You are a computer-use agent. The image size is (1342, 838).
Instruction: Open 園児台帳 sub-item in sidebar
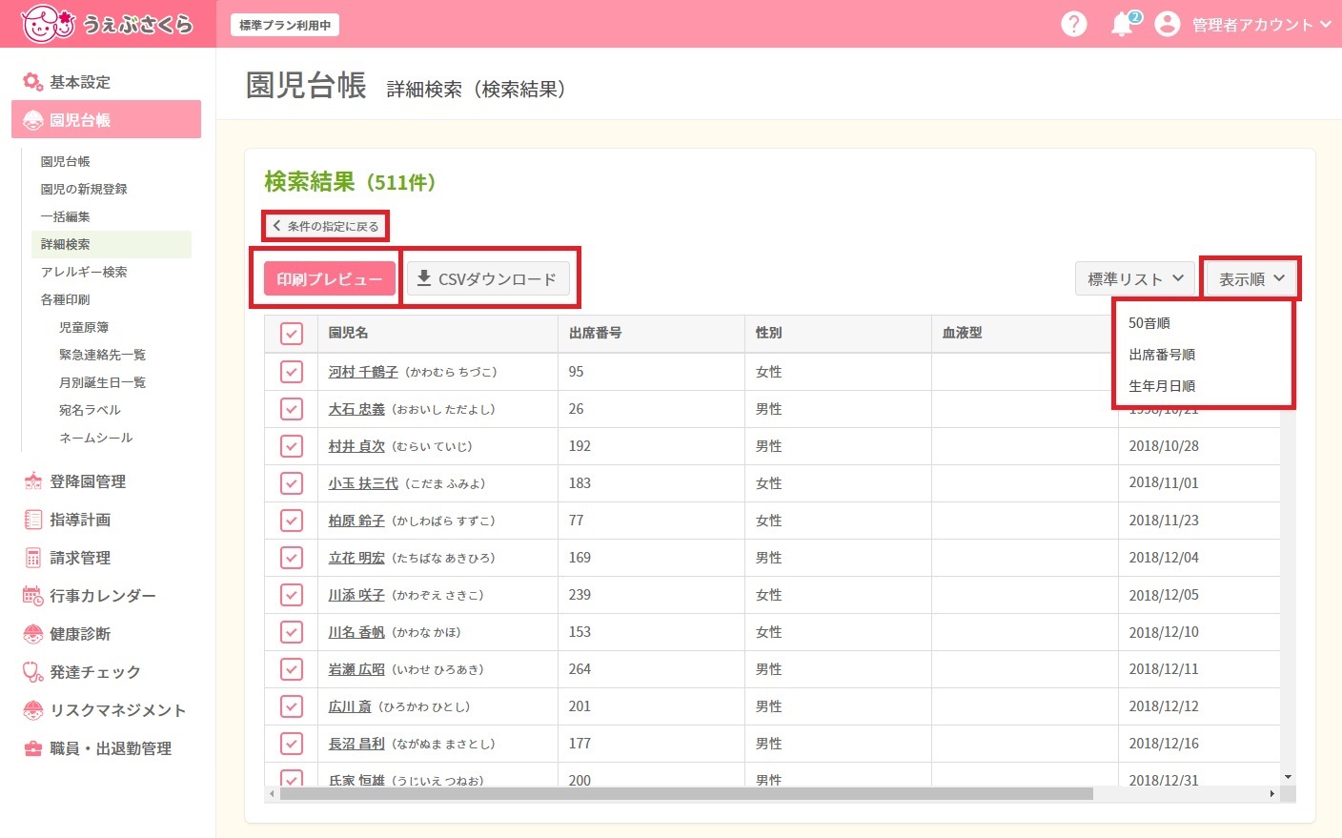65,161
